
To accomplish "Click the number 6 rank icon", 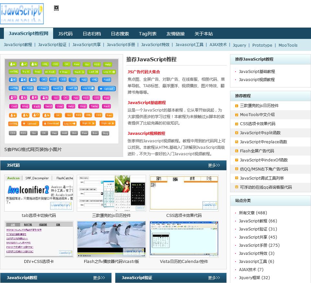I will pos(236,151).
